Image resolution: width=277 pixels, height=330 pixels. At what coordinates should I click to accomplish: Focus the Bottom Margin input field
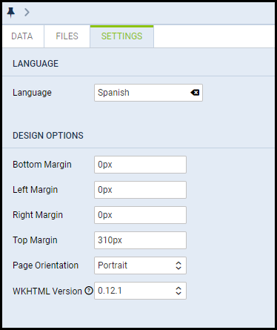pos(140,165)
